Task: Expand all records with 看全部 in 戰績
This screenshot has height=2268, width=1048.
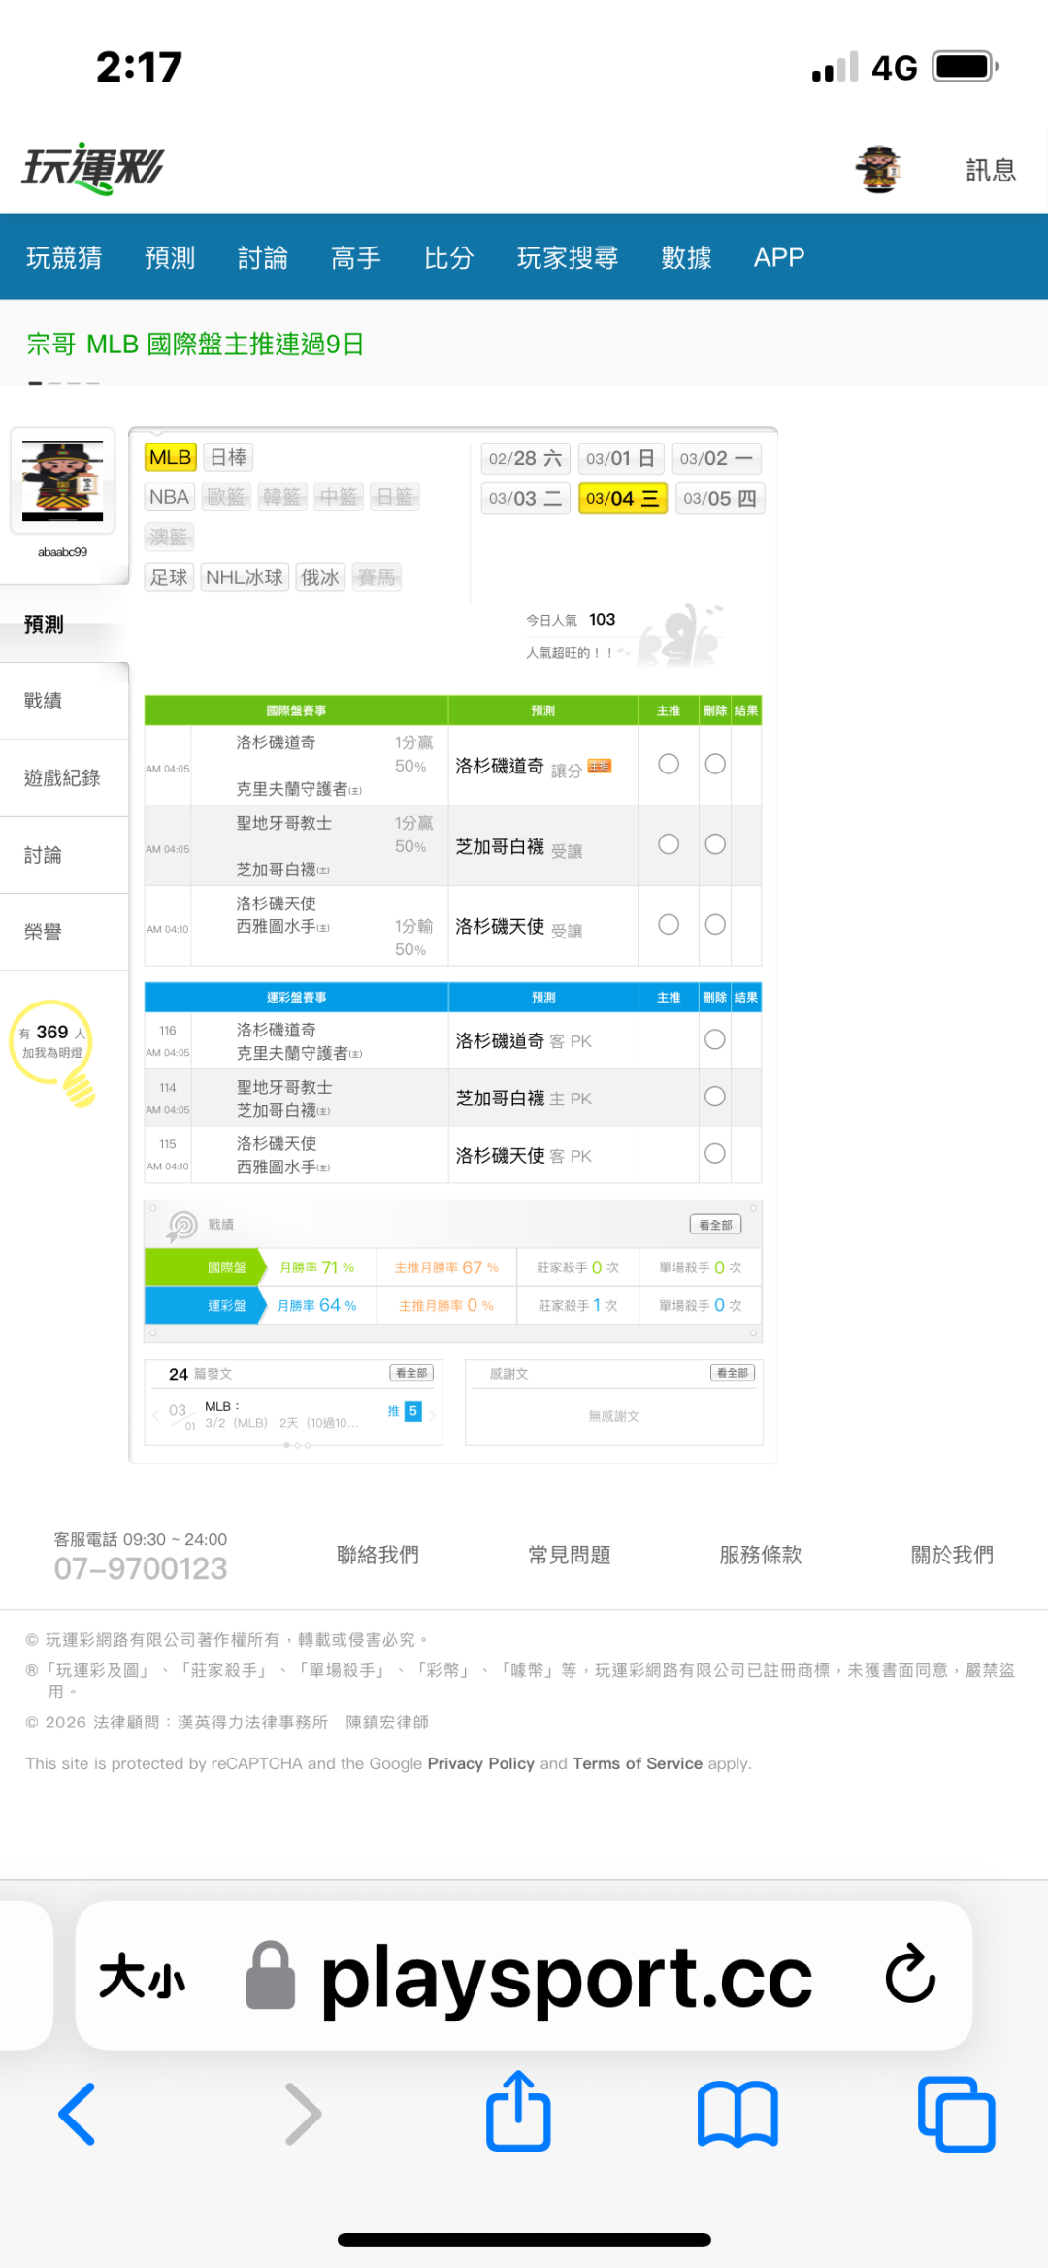Action: coord(715,1225)
